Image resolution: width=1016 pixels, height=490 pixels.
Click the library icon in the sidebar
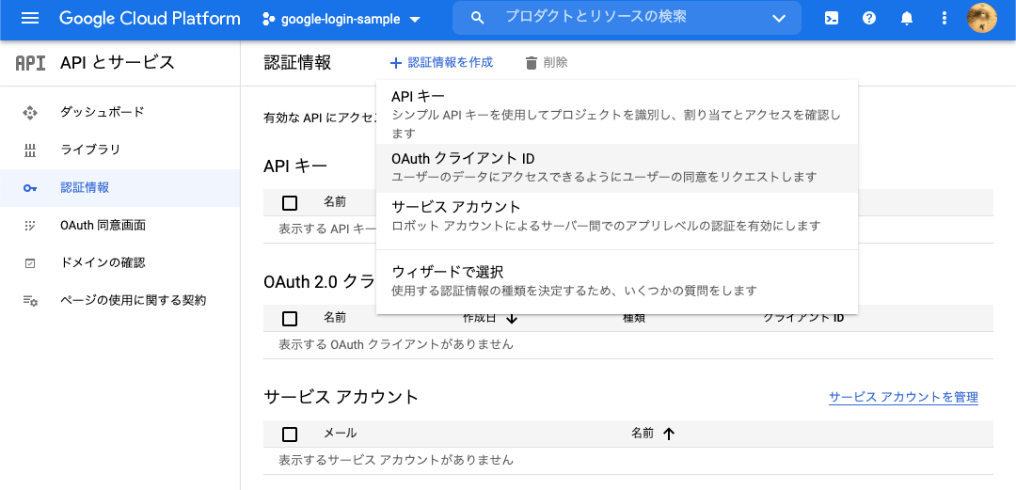30,151
